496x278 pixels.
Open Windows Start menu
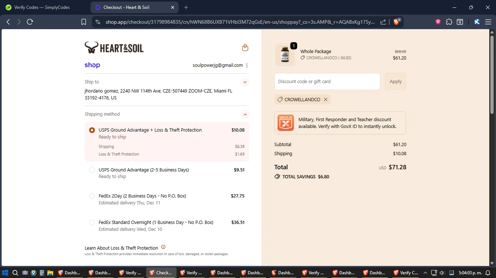tap(5, 273)
